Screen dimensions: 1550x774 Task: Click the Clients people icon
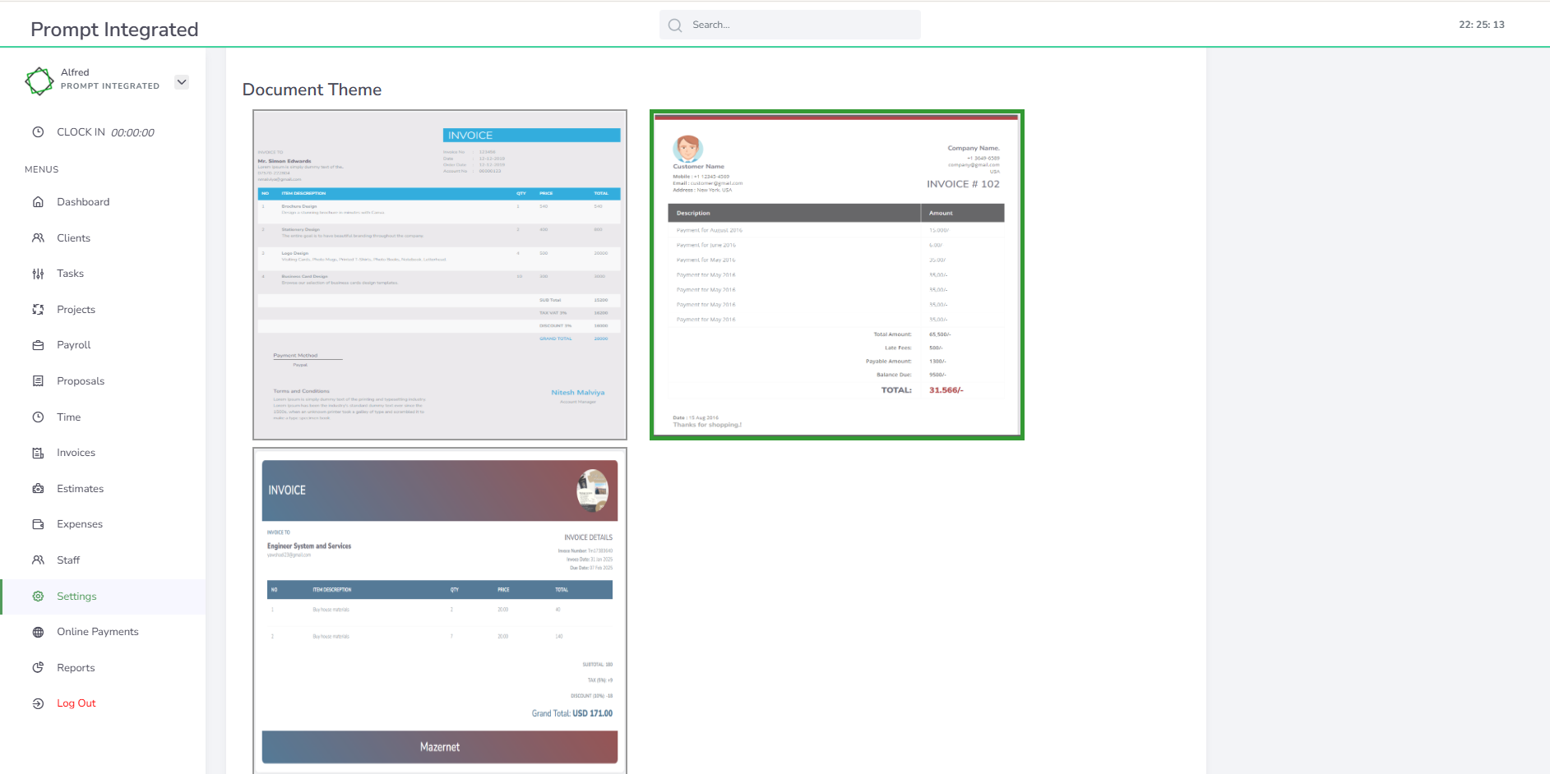tap(38, 238)
